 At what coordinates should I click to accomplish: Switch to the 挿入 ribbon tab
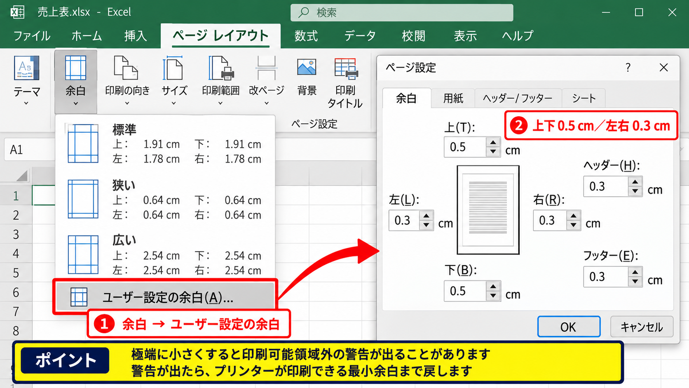point(136,36)
